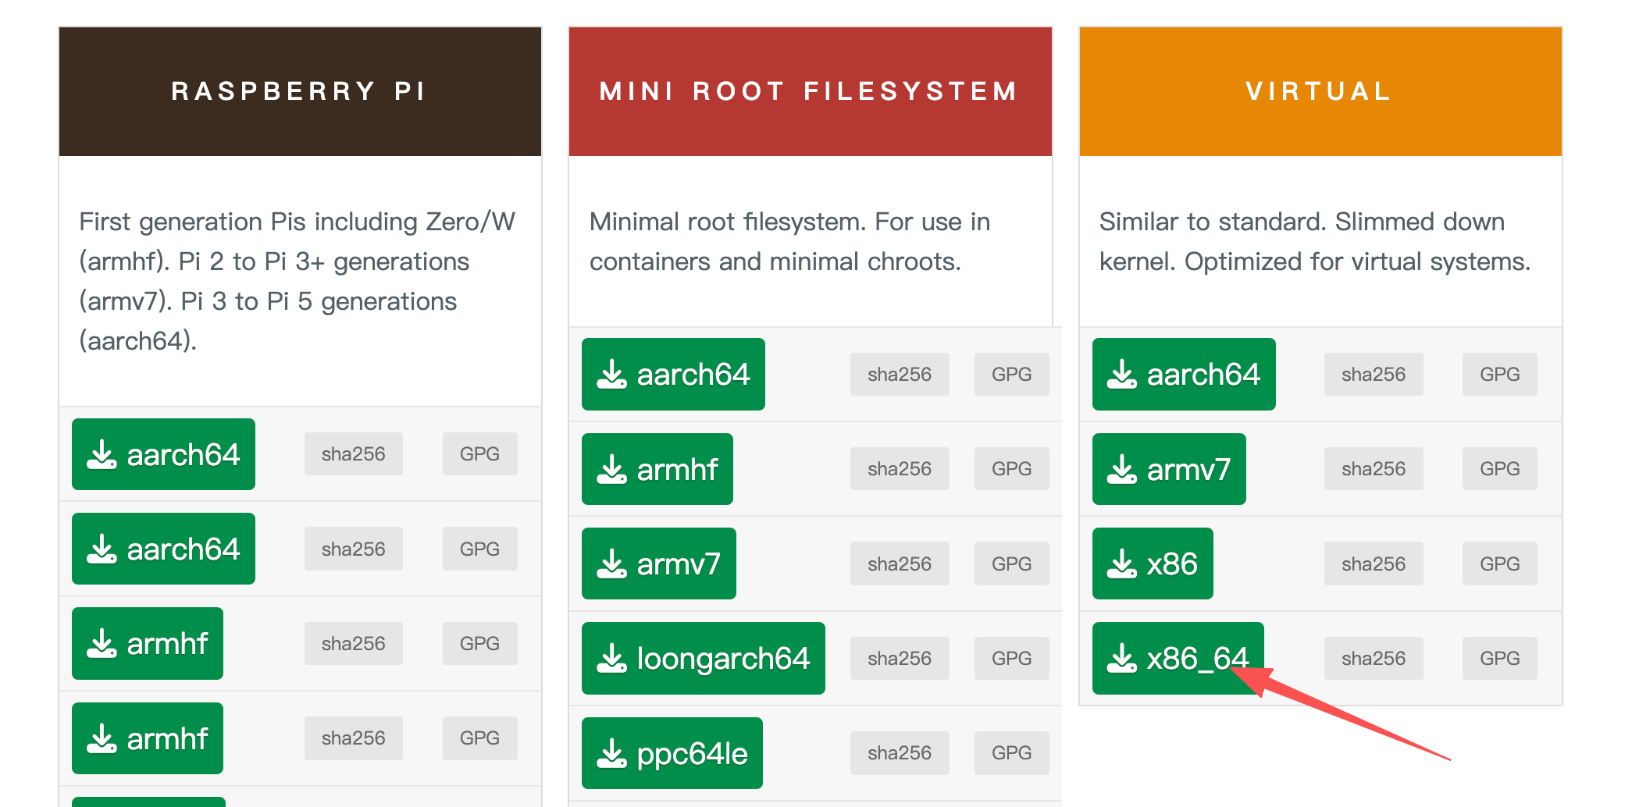Image resolution: width=1632 pixels, height=807 pixels.
Task: Open GPG signature for ppc64le
Action: (1011, 753)
